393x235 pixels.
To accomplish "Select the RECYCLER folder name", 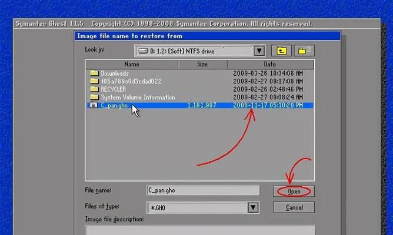I will click(x=114, y=89).
